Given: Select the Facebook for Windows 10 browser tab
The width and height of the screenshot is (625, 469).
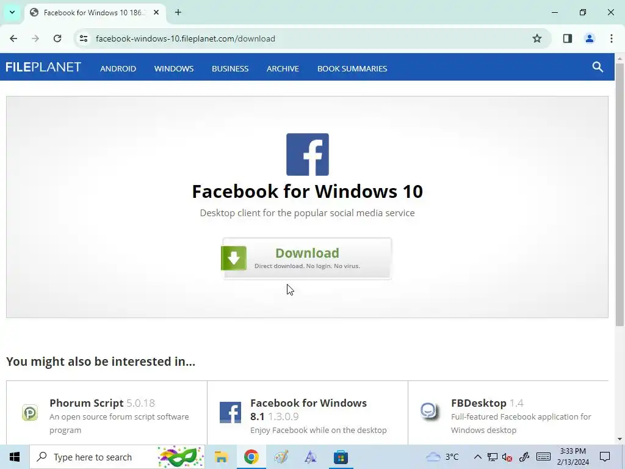Looking at the screenshot, I should pyautogui.click(x=95, y=13).
